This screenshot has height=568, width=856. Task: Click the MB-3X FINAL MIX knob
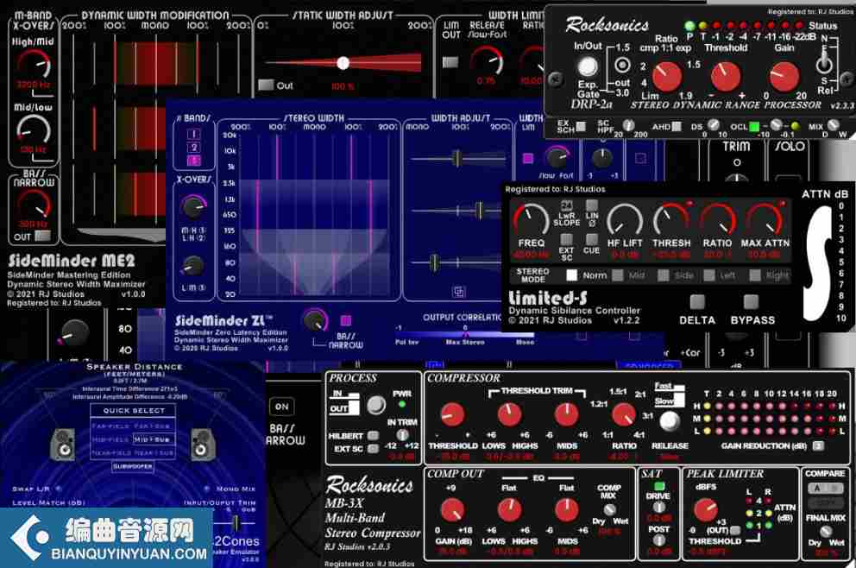pos(826,531)
